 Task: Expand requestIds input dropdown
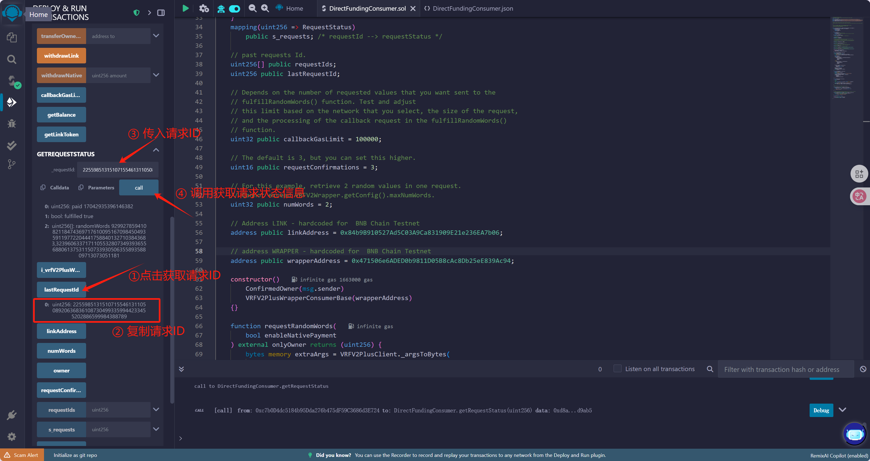[156, 409]
